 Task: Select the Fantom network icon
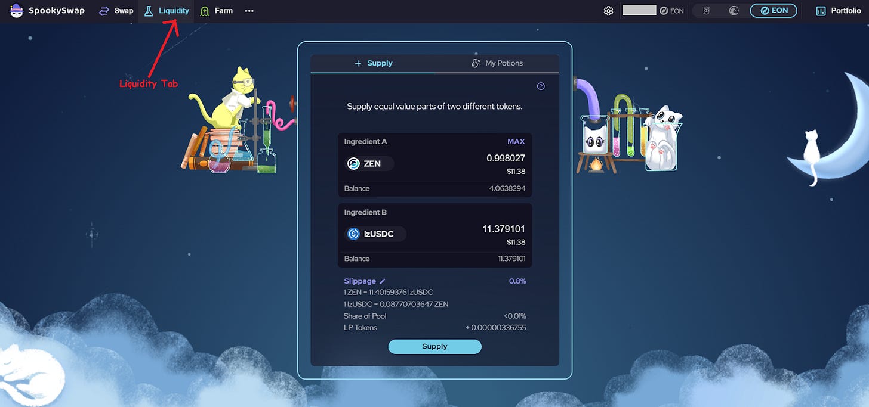[x=706, y=11]
